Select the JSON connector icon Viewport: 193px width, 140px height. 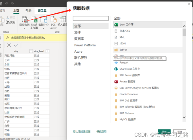tap(116, 44)
